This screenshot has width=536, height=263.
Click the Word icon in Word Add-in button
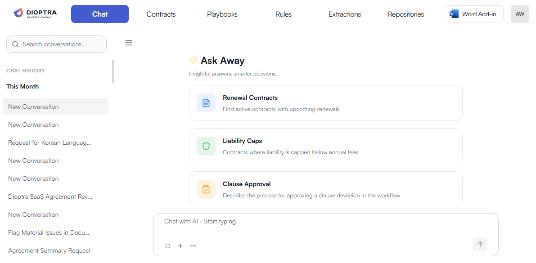coord(454,14)
